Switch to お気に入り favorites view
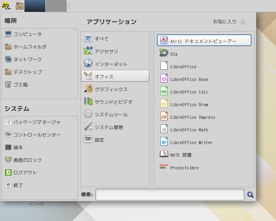This screenshot has width=276, height=221. 229,21
